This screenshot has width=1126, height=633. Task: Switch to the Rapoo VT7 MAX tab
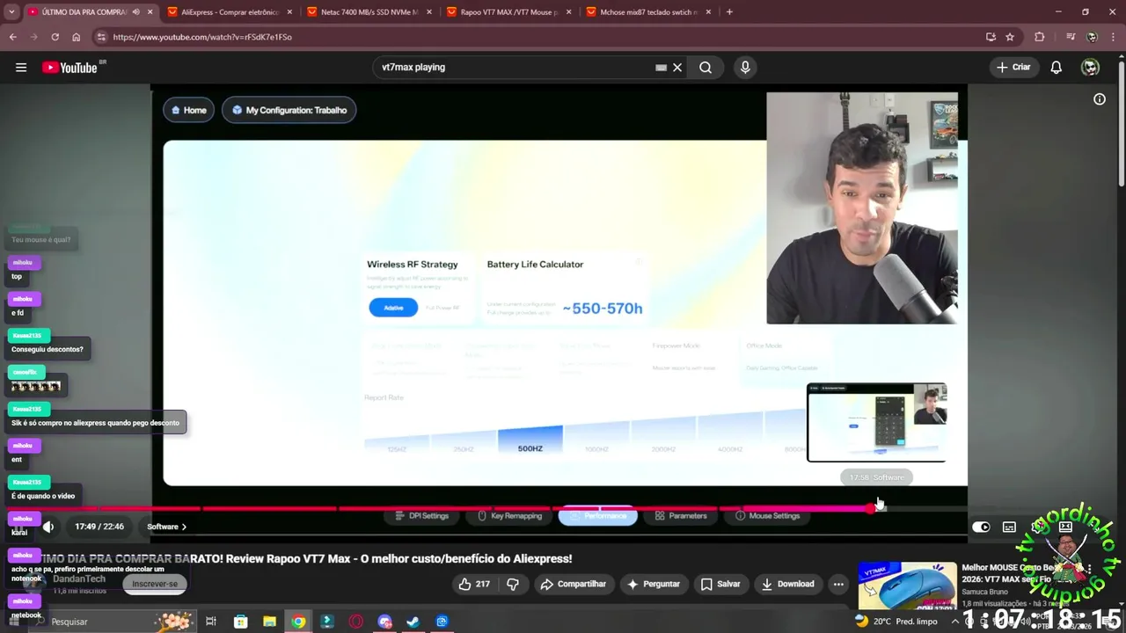coord(508,12)
